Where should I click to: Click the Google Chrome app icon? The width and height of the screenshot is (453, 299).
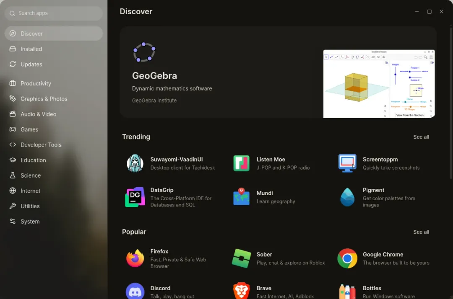point(347,258)
